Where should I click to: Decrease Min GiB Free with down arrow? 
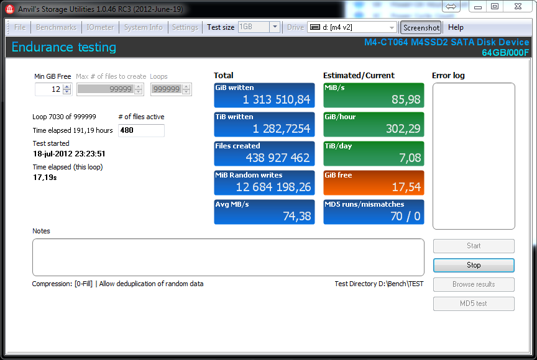click(67, 92)
